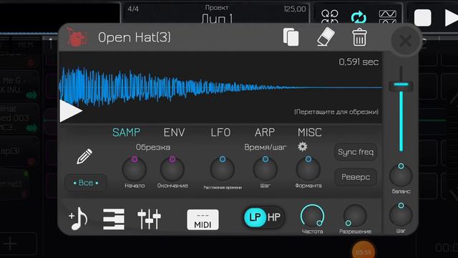
Task: Click the Sync freq button
Action: click(x=356, y=152)
